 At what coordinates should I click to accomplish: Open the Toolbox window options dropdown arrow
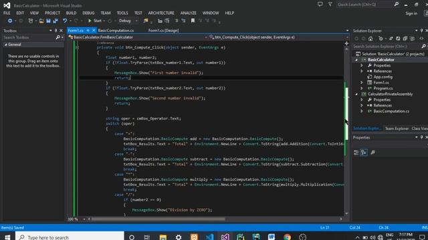[51, 31]
